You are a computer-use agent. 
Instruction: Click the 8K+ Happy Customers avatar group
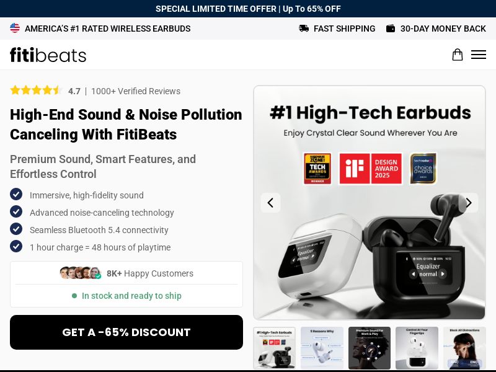(x=81, y=273)
